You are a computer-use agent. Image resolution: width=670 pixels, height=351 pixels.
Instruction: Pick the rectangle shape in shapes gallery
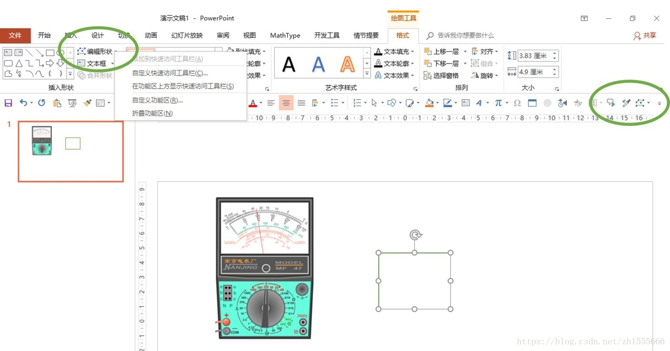click(x=50, y=52)
